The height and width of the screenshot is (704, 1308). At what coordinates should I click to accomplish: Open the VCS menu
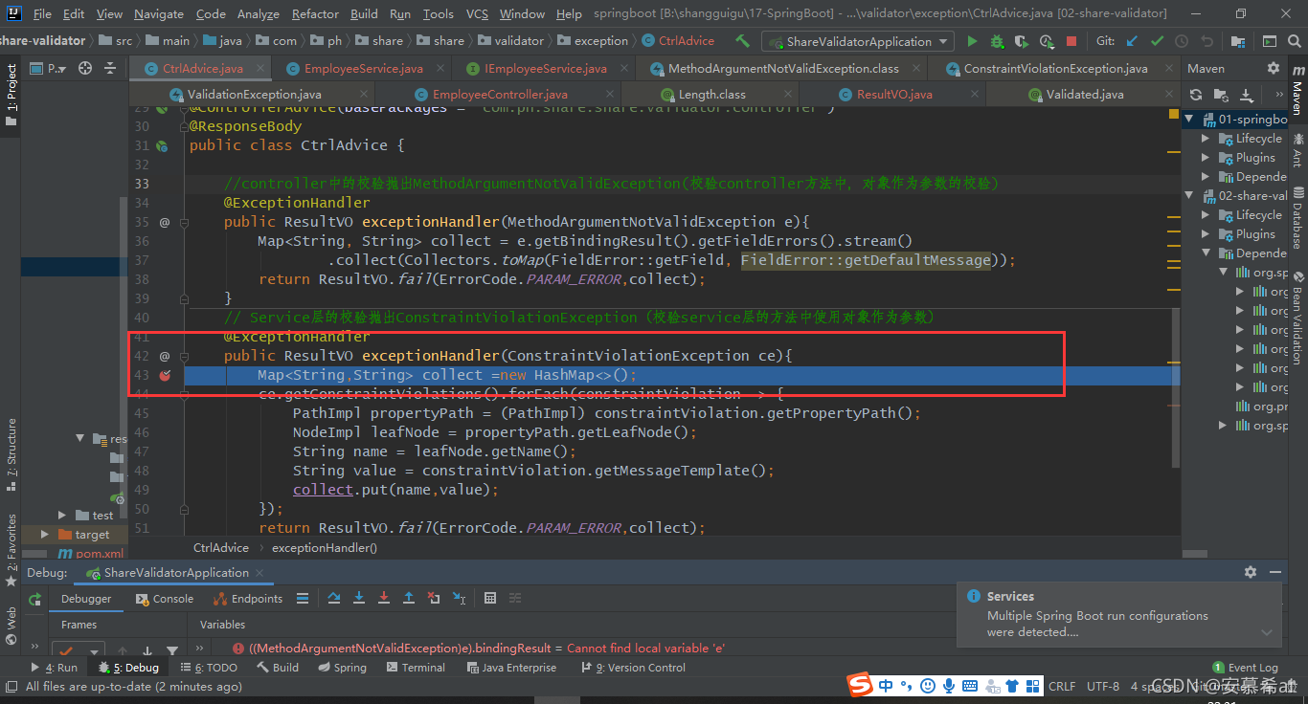tap(477, 14)
